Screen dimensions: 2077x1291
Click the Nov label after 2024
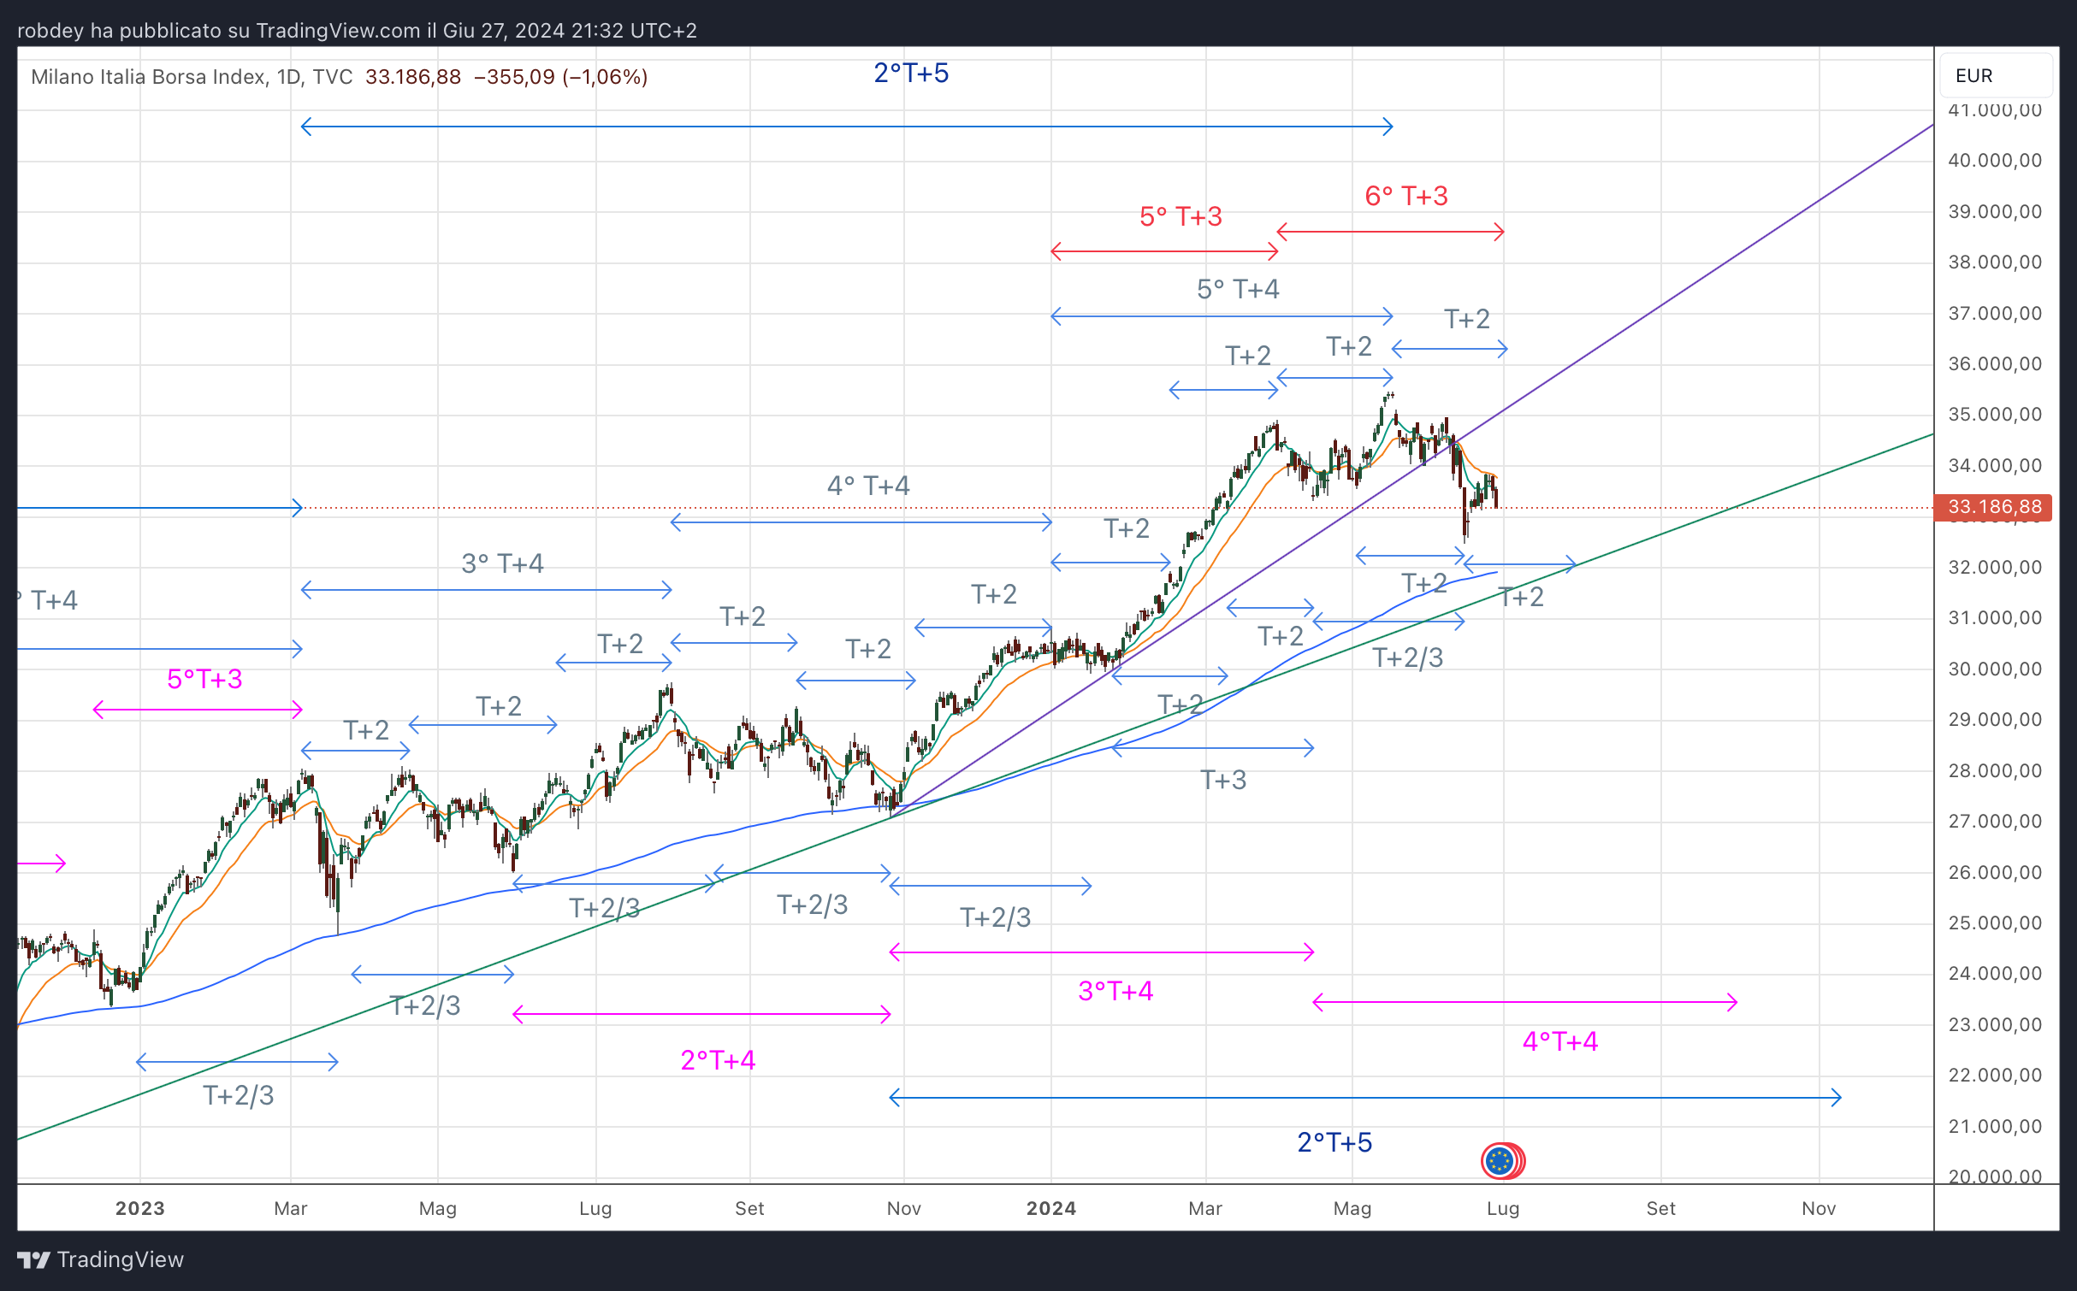point(1819,1209)
